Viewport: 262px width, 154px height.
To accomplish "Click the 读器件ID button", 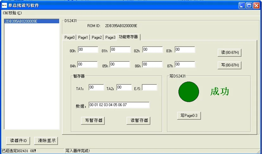I will [x=18, y=140].
